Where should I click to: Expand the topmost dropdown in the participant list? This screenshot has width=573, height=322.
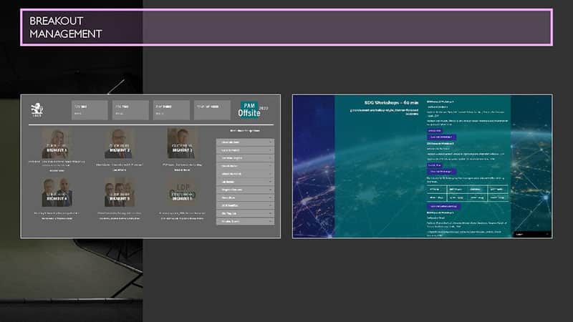[244, 142]
